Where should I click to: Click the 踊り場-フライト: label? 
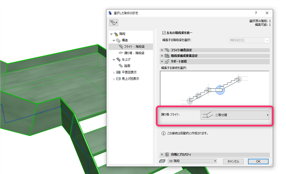click(x=170, y=114)
